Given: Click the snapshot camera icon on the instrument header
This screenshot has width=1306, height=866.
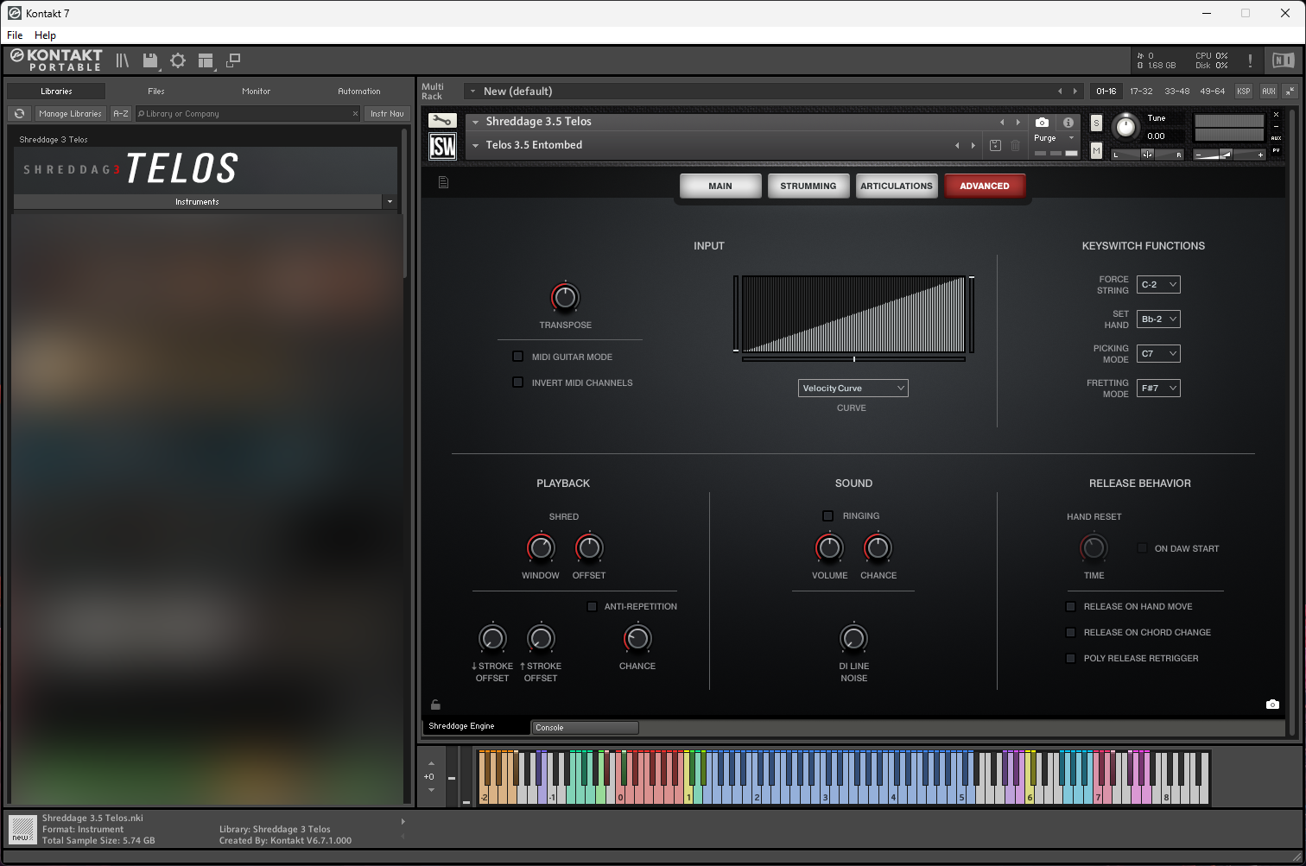Looking at the screenshot, I should click(x=1042, y=123).
